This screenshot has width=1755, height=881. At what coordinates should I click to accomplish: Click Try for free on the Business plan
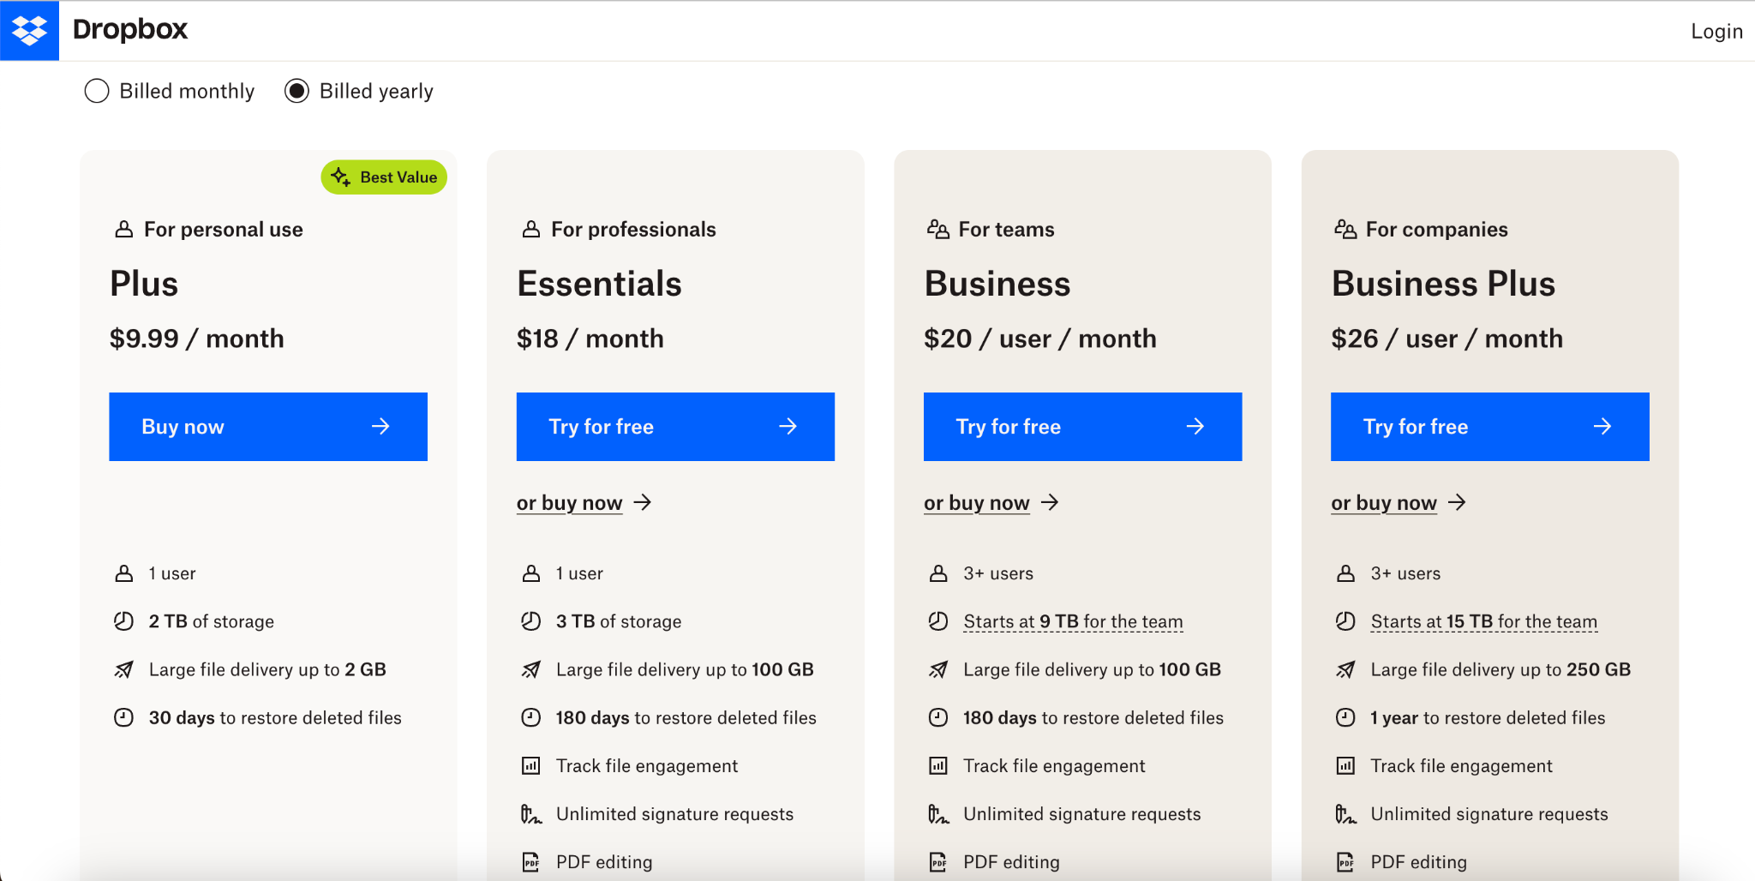pyautogui.click(x=1082, y=426)
